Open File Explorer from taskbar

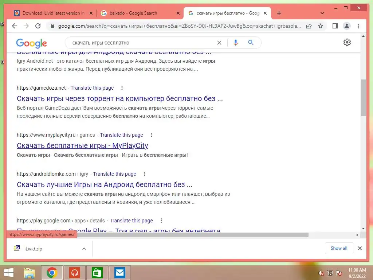29,273
